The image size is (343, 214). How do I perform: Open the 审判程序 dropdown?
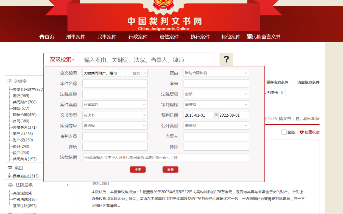coord(216,105)
